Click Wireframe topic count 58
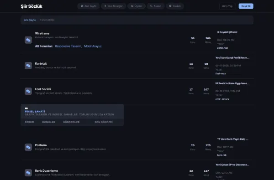The height and width of the screenshot is (180, 274). pos(193,38)
